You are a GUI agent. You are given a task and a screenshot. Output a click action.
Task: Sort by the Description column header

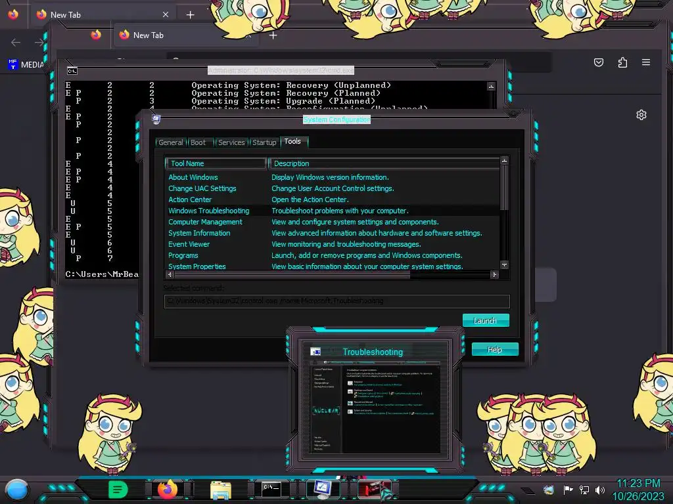384,163
